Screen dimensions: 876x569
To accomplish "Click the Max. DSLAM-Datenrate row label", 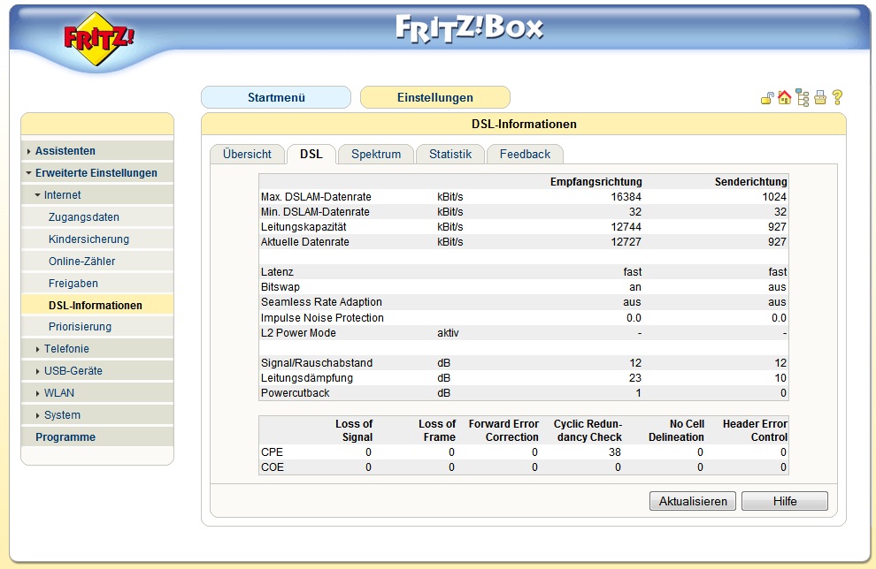I will click(316, 197).
